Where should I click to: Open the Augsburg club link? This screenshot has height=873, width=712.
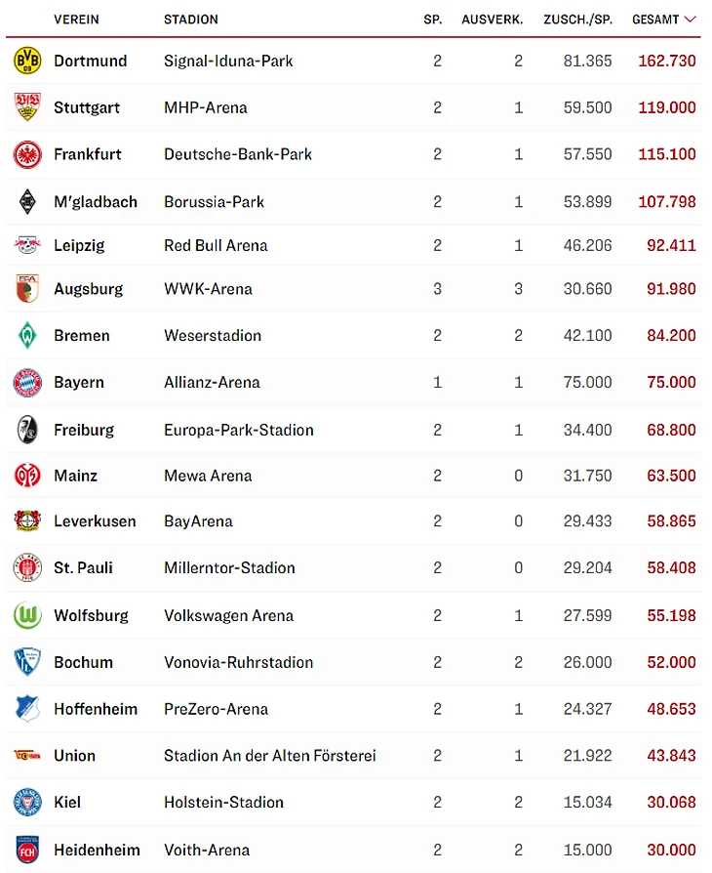click(x=89, y=289)
